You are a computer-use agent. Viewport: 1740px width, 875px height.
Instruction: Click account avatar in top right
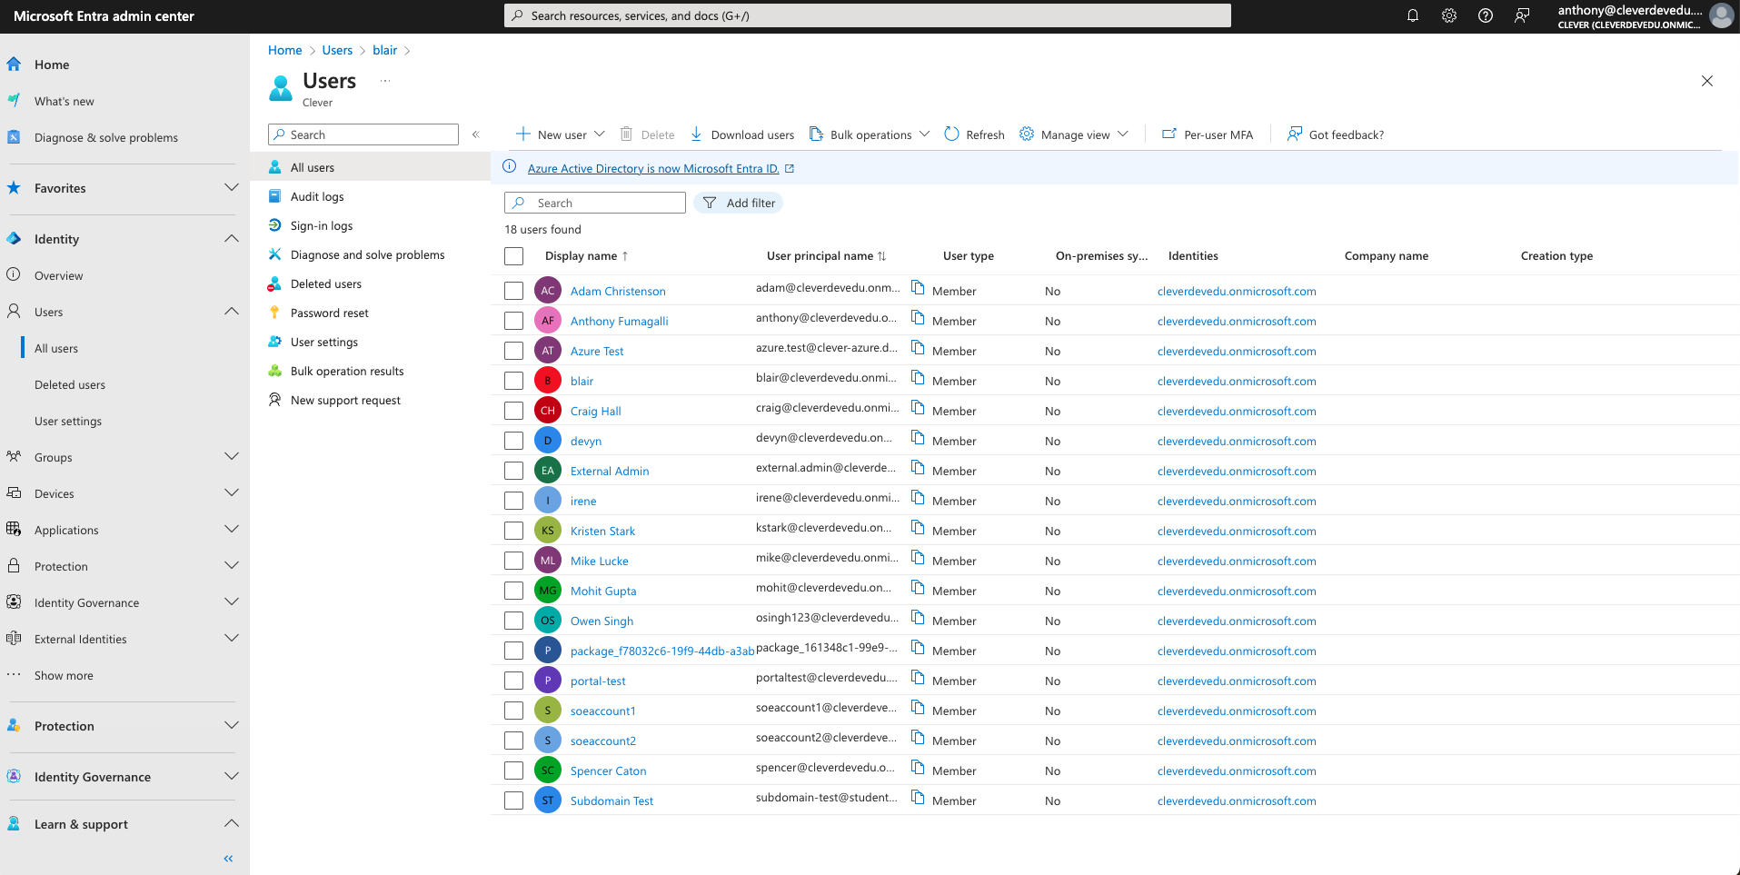click(1722, 15)
